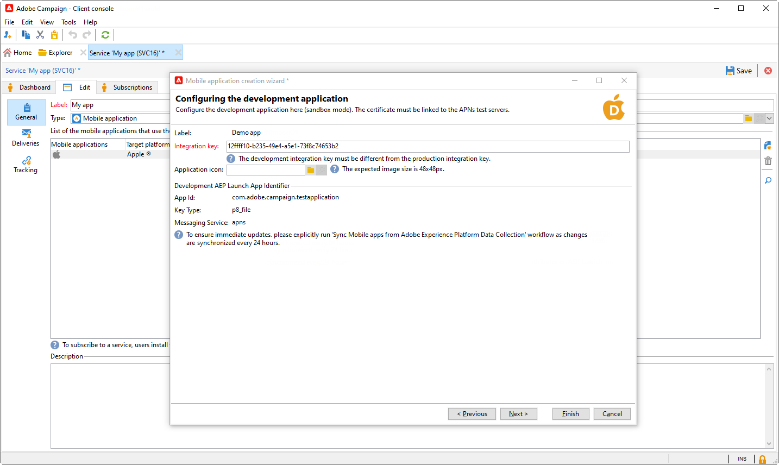
Task: Switch to the Explorer tab
Action: pyautogui.click(x=55, y=53)
